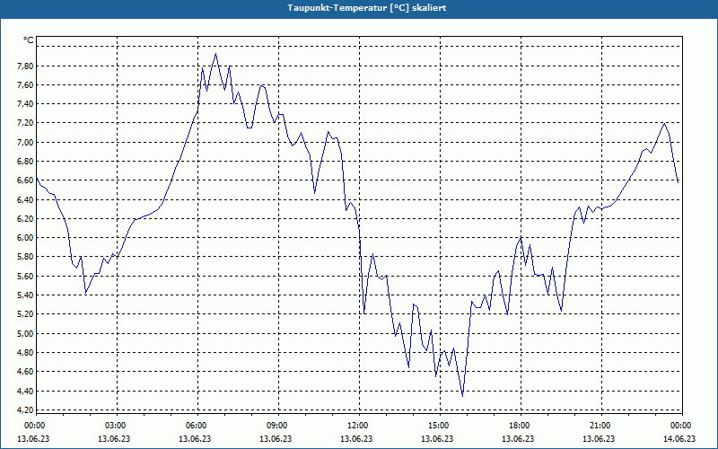The height and width of the screenshot is (449, 718).
Task: Click the 03:00 time label
Action: click(116, 426)
